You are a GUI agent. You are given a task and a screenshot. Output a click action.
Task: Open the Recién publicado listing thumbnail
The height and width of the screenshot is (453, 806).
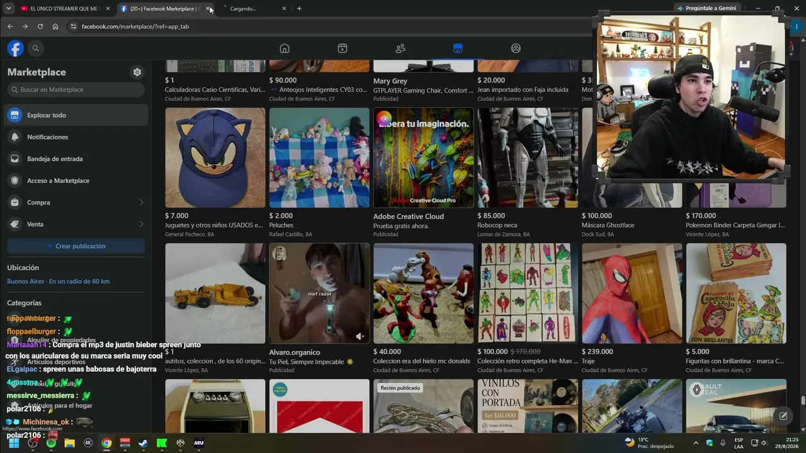(x=423, y=406)
